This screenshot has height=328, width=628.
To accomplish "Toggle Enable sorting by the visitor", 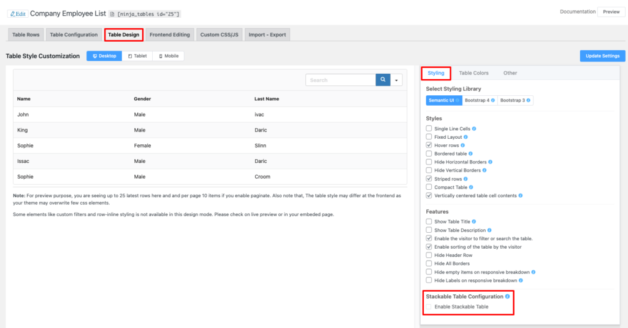I will pos(429,246).
